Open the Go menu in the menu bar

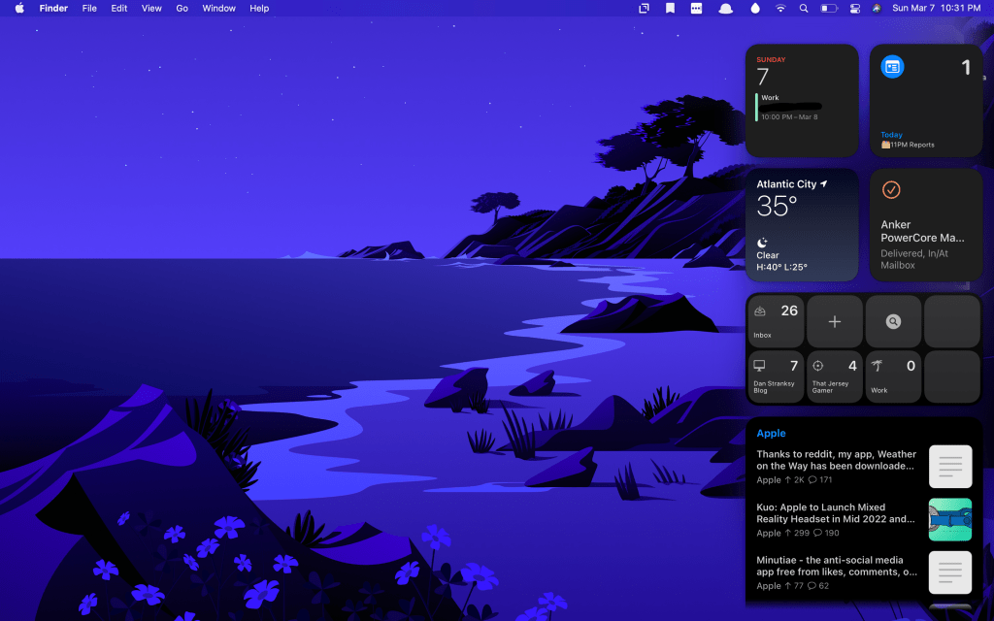click(x=182, y=8)
